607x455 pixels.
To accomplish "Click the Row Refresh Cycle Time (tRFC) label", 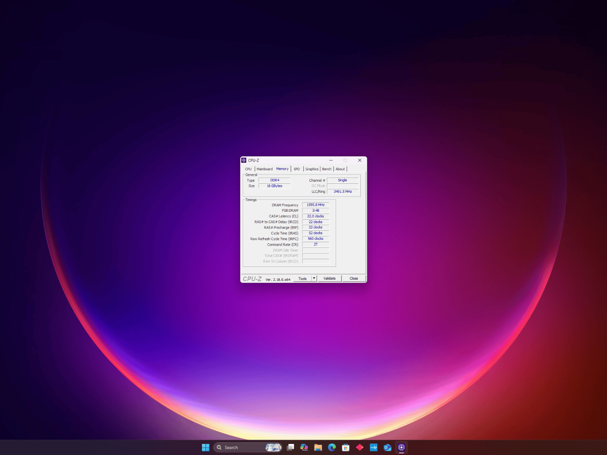I will 274,239.
